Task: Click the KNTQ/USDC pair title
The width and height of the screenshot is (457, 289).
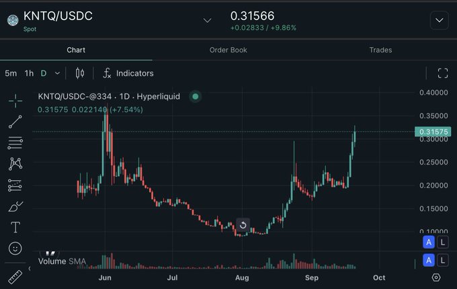Action: tap(58, 16)
